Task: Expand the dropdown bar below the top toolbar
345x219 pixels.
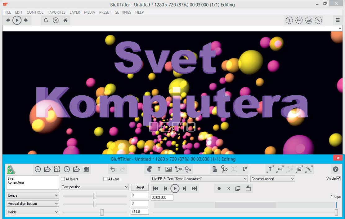Action: [x=340, y=28]
